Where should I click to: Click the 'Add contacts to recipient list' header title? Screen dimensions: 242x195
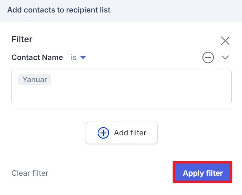[x=59, y=10]
